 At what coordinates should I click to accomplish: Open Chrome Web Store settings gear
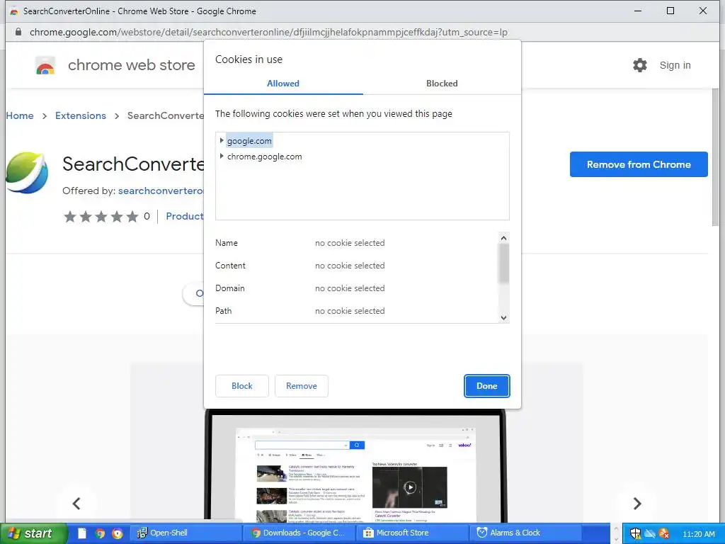click(x=640, y=65)
